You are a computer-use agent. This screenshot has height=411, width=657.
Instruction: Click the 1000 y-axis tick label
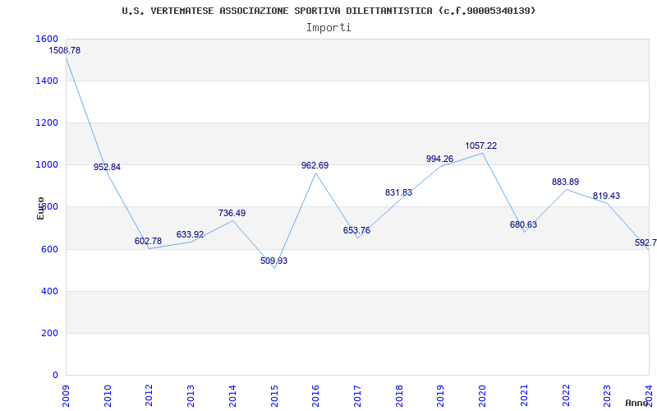click(x=48, y=165)
